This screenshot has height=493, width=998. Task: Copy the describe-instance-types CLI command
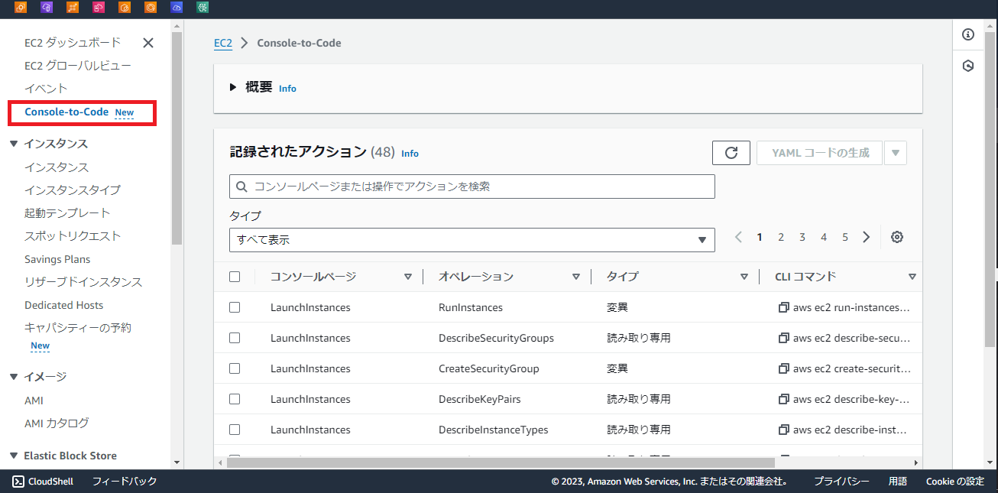click(x=783, y=430)
